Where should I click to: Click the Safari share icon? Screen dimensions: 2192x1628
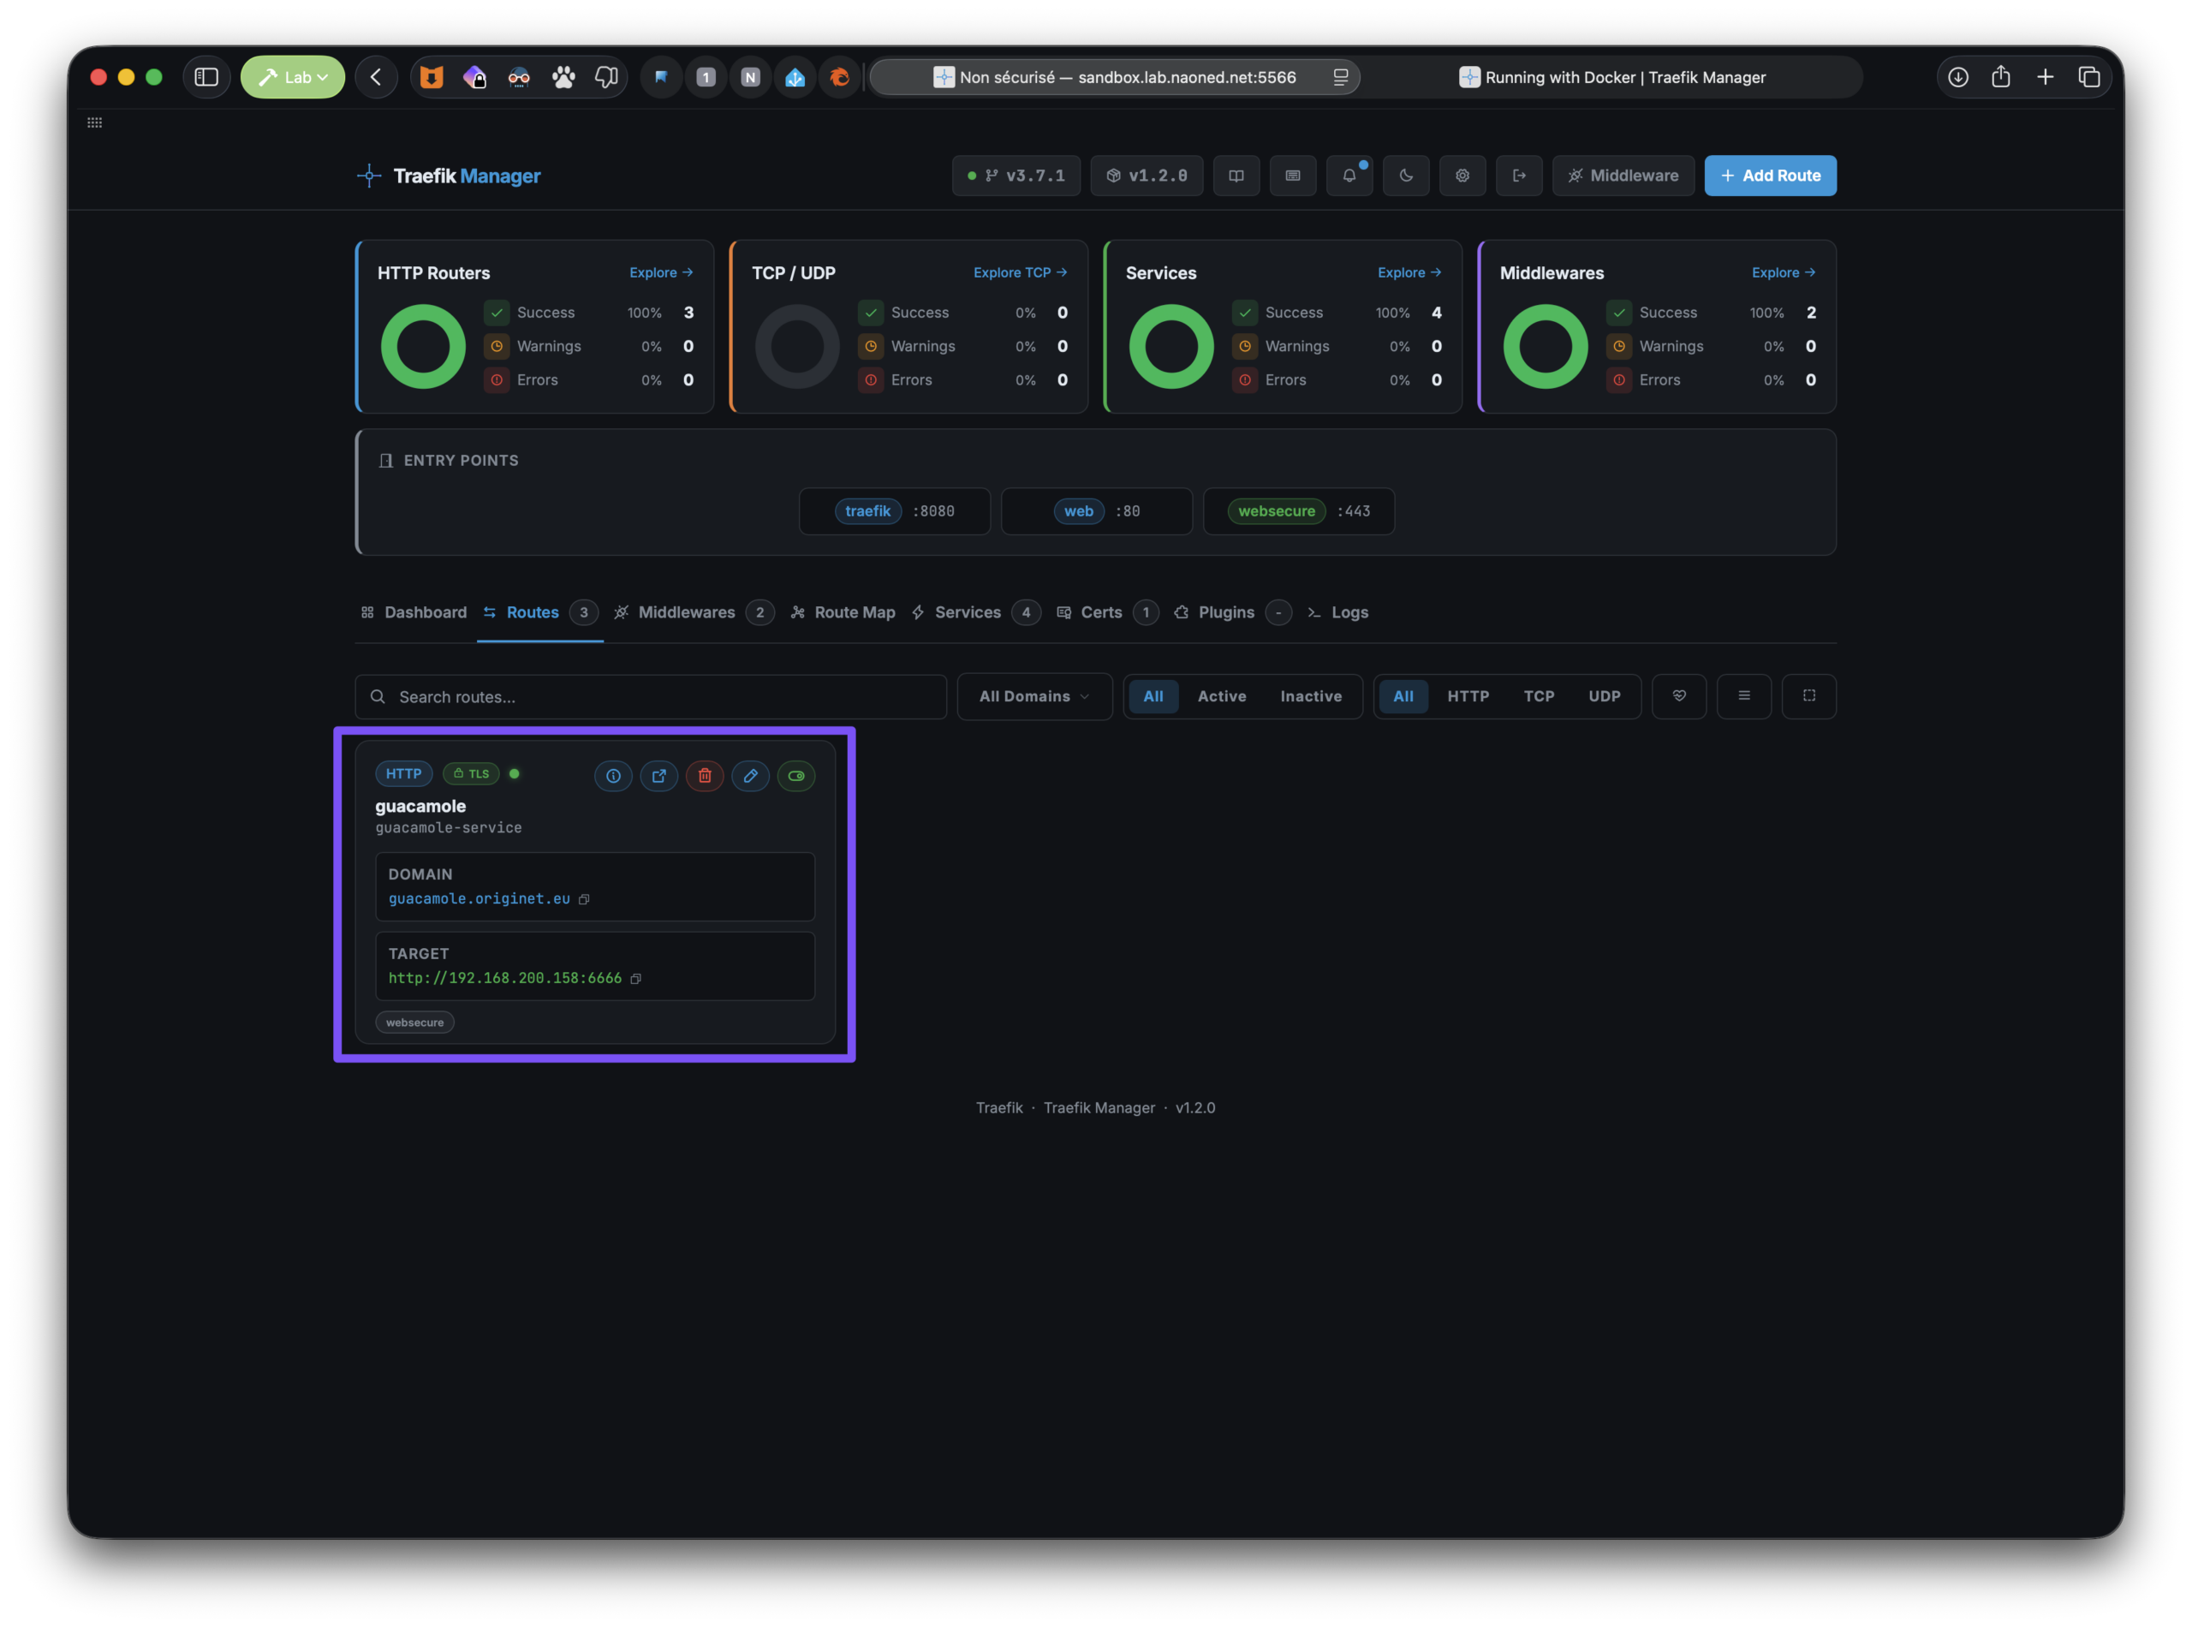2001,77
